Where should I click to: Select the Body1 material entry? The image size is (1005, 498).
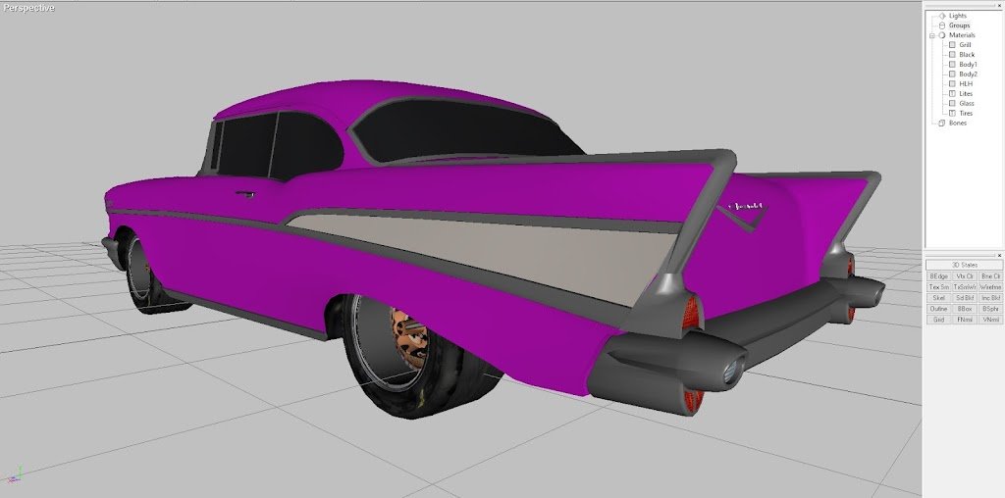coord(968,65)
